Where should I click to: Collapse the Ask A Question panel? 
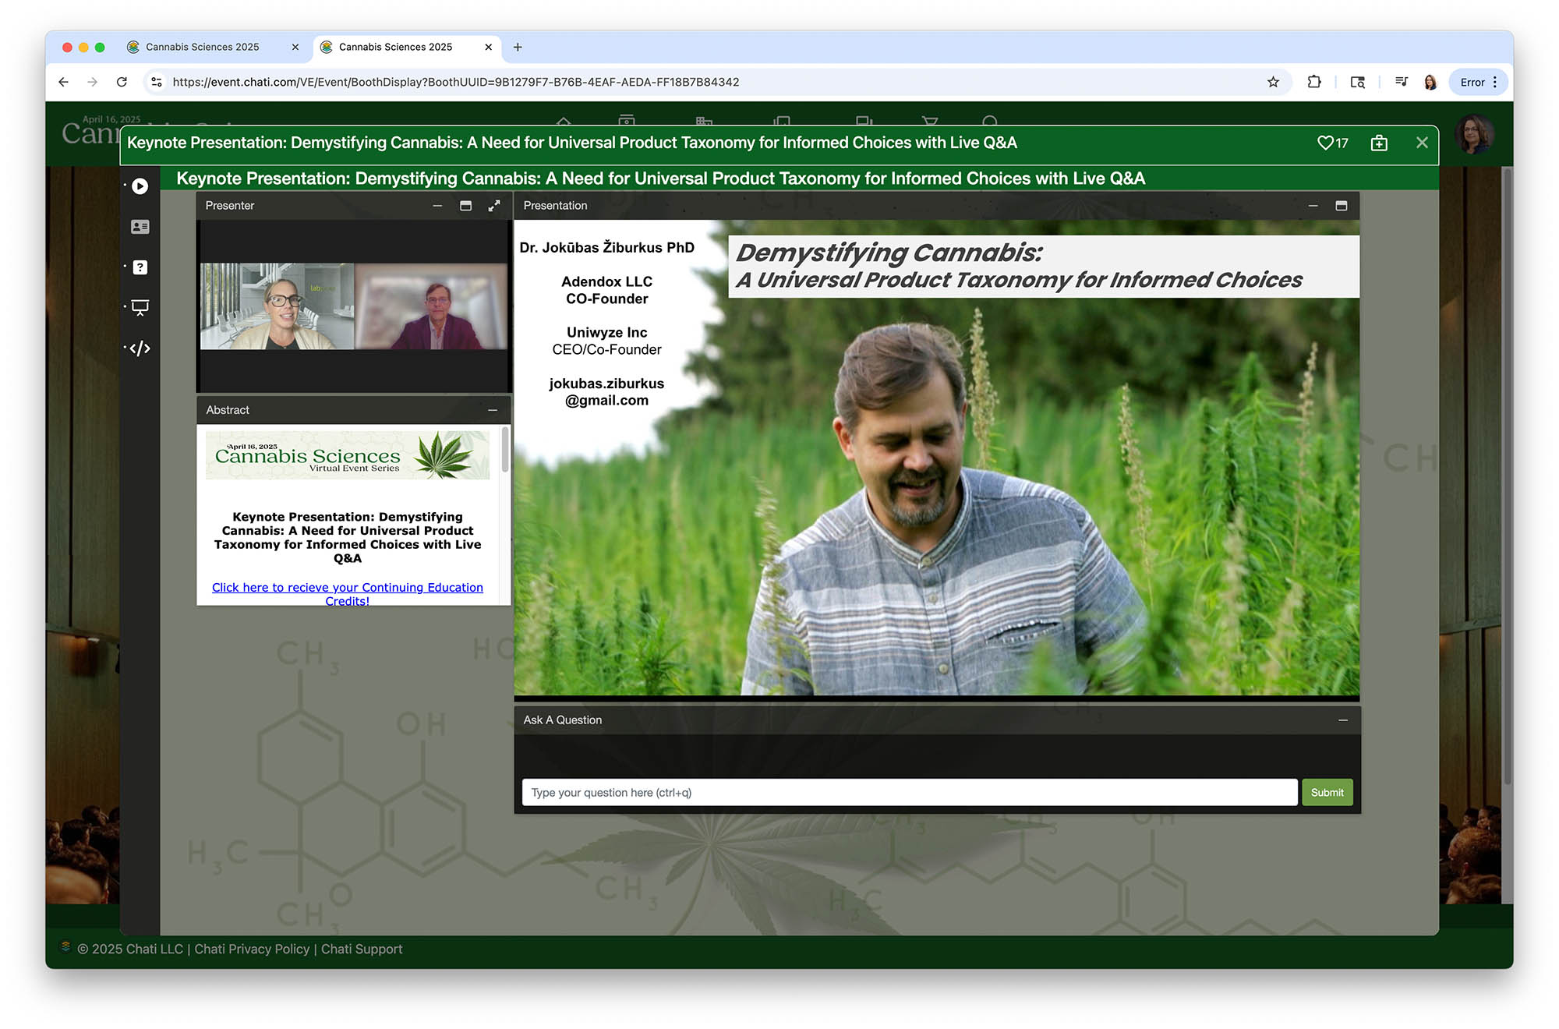(1342, 720)
